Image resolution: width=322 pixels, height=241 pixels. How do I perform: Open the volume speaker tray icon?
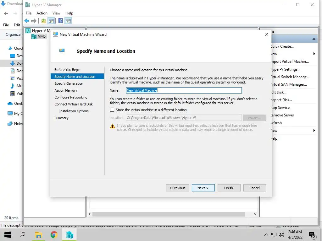pyautogui.click(x=281, y=235)
